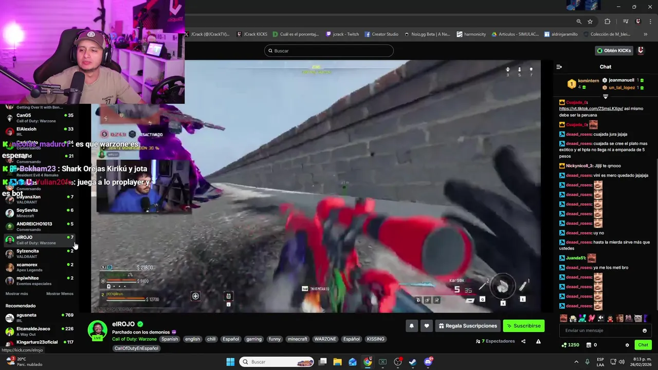Open the mpiwhitee channel in the sidebar
The height and width of the screenshot is (370, 658).
pyautogui.click(x=39, y=281)
